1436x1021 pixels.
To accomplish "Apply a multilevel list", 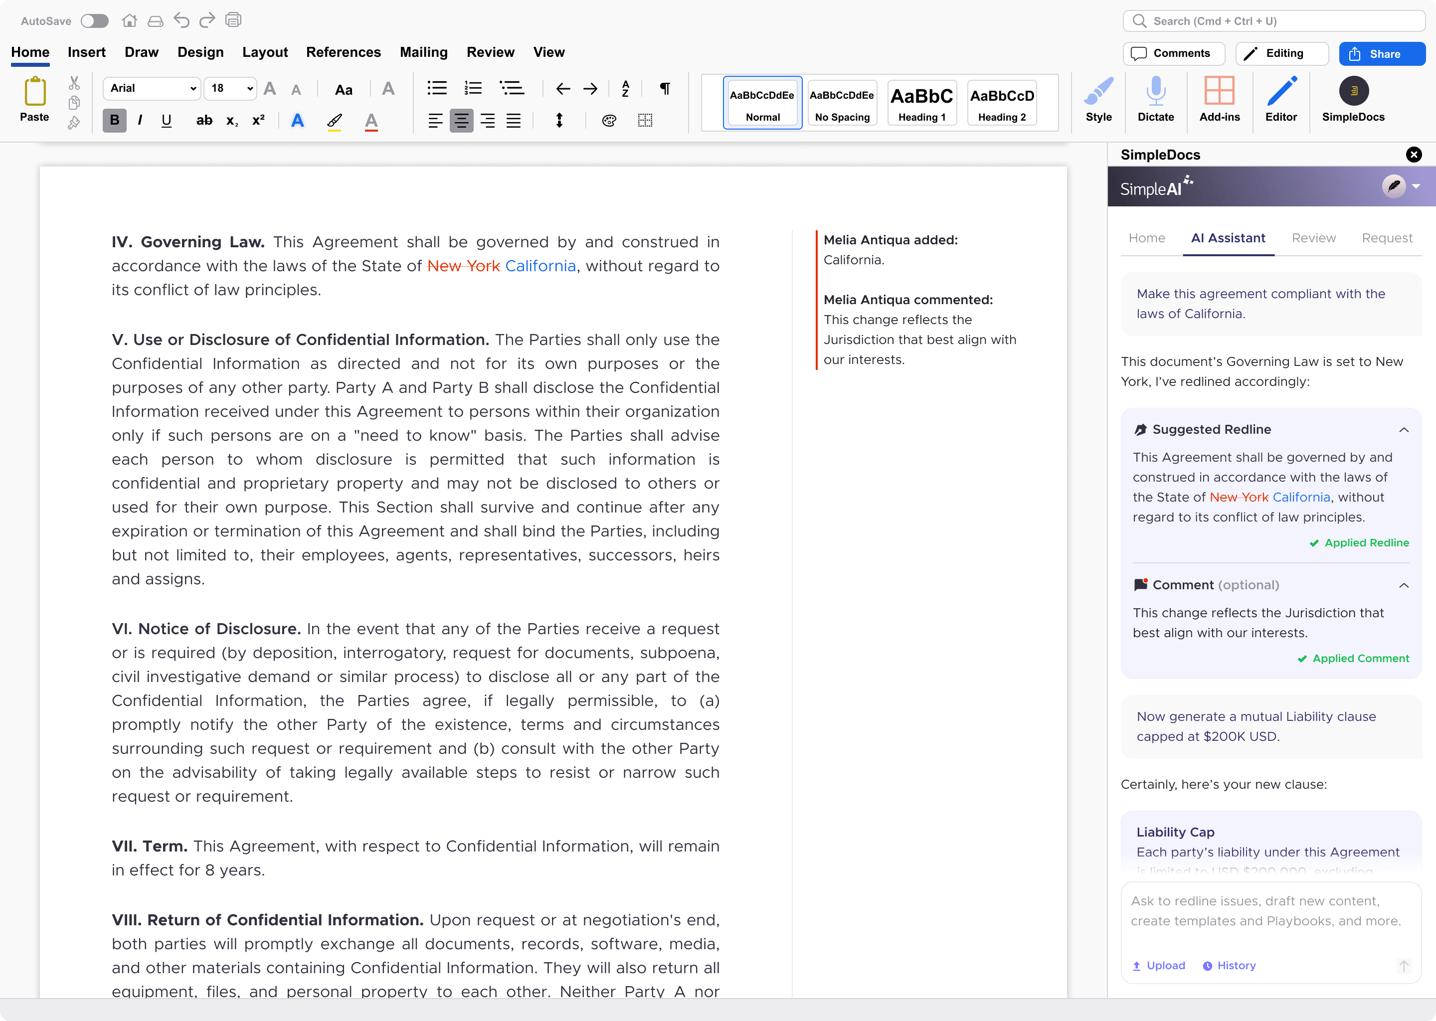I will (512, 88).
